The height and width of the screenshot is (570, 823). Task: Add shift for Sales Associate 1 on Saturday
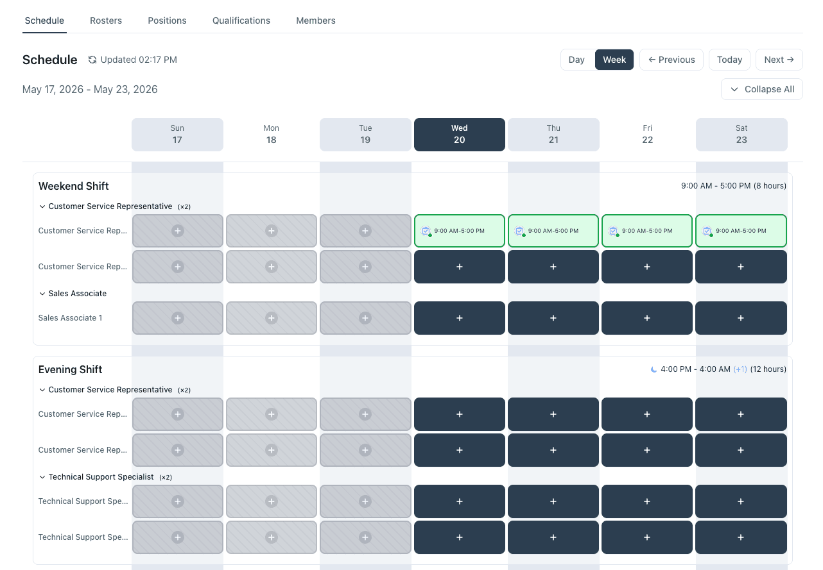coord(741,318)
